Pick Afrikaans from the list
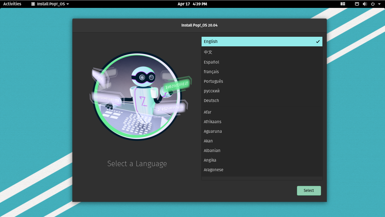 click(262, 122)
